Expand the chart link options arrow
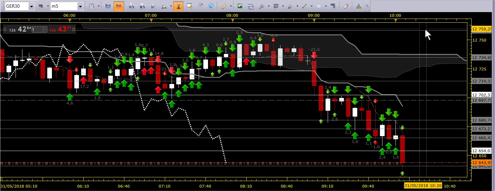The height and width of the screenshot is (191, 495). 48,6
